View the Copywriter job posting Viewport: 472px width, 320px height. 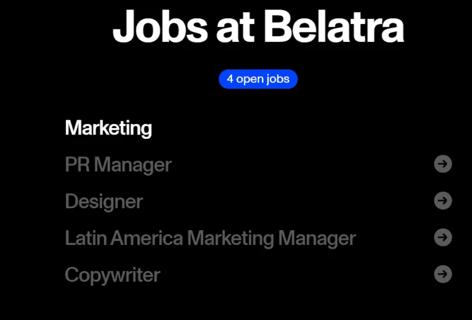click(x=113, y=275)
